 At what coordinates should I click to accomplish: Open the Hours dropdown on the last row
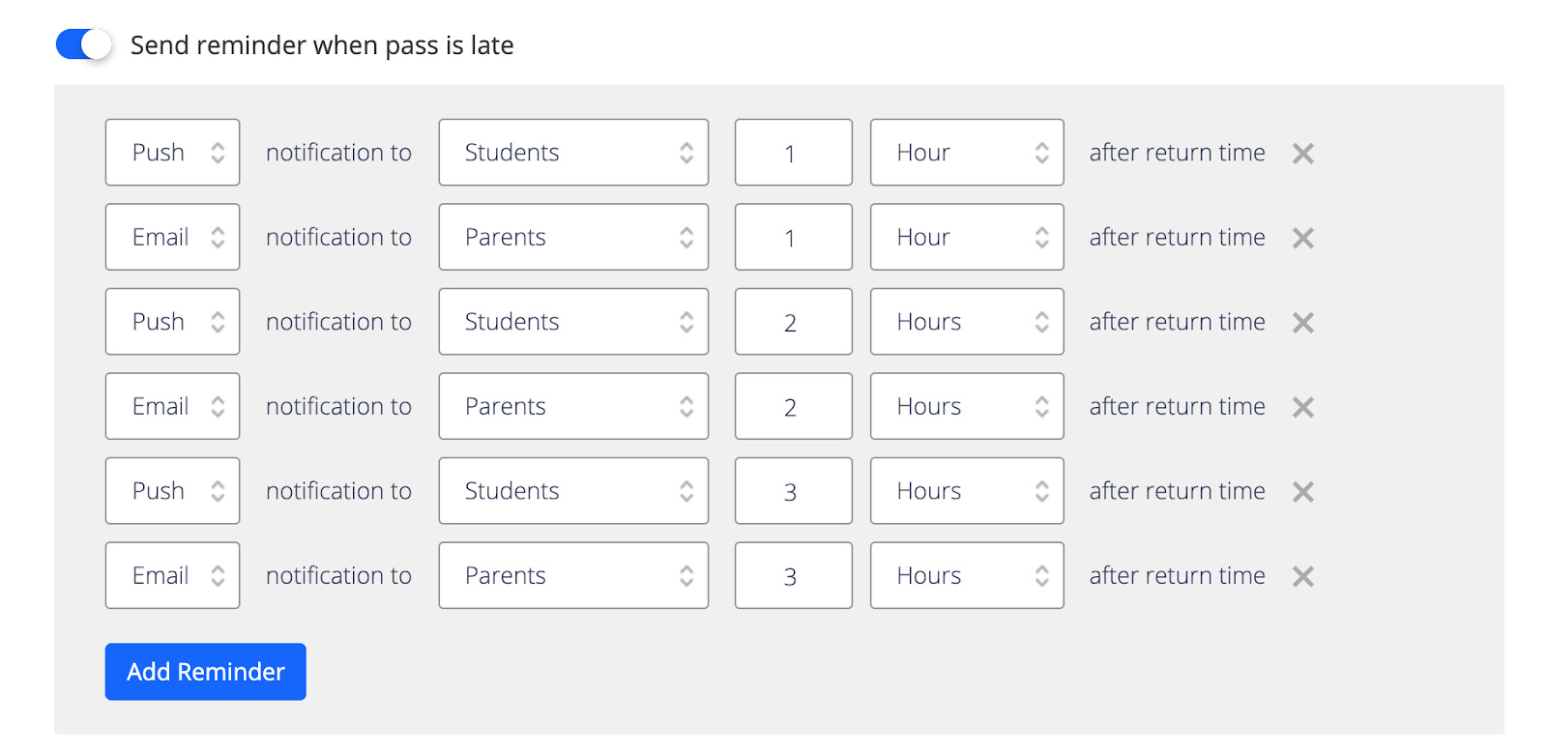[x=966, y=575]
